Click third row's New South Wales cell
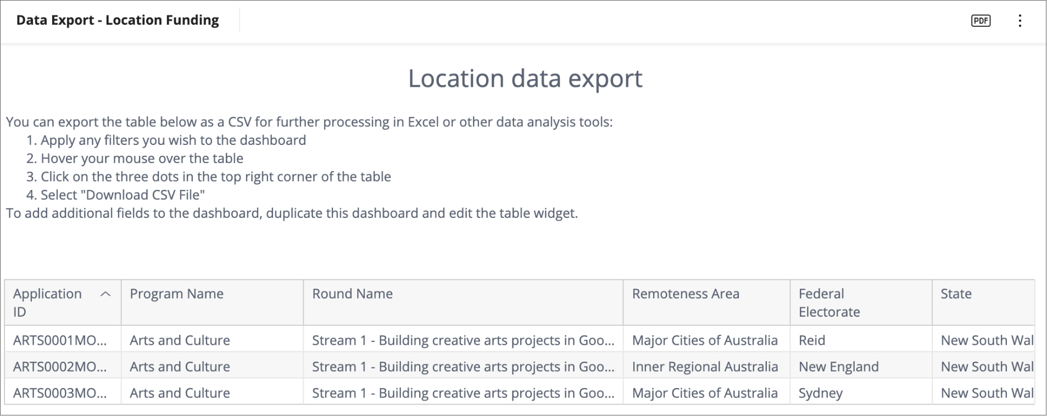The image size is (1047, 416). pyautogui.click(x=986, y=393)
